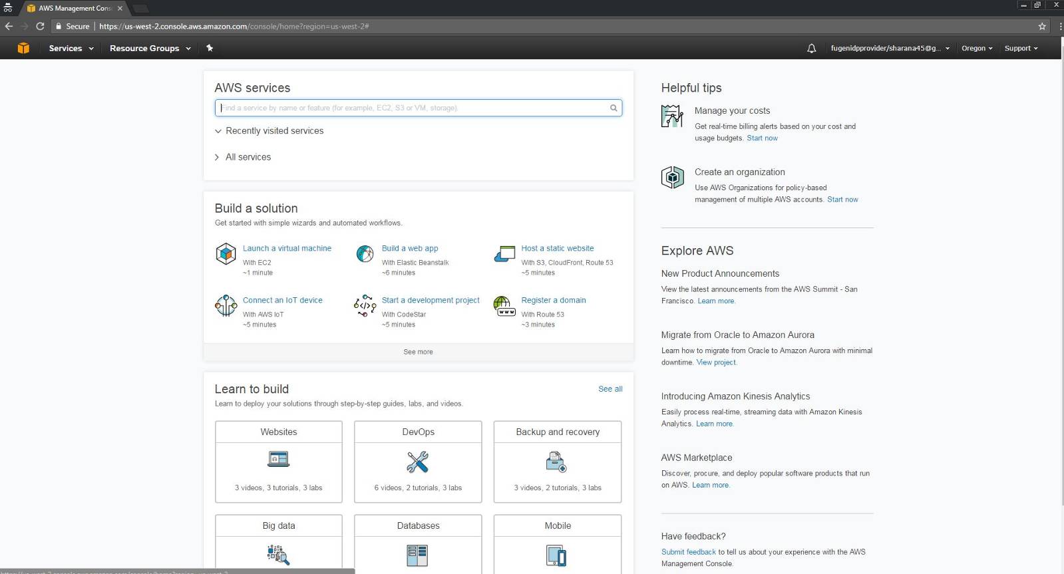The height and width of the screenshot is (574, 1064).
Task: Open the Databases card title
Action: [x=418, y=526]
